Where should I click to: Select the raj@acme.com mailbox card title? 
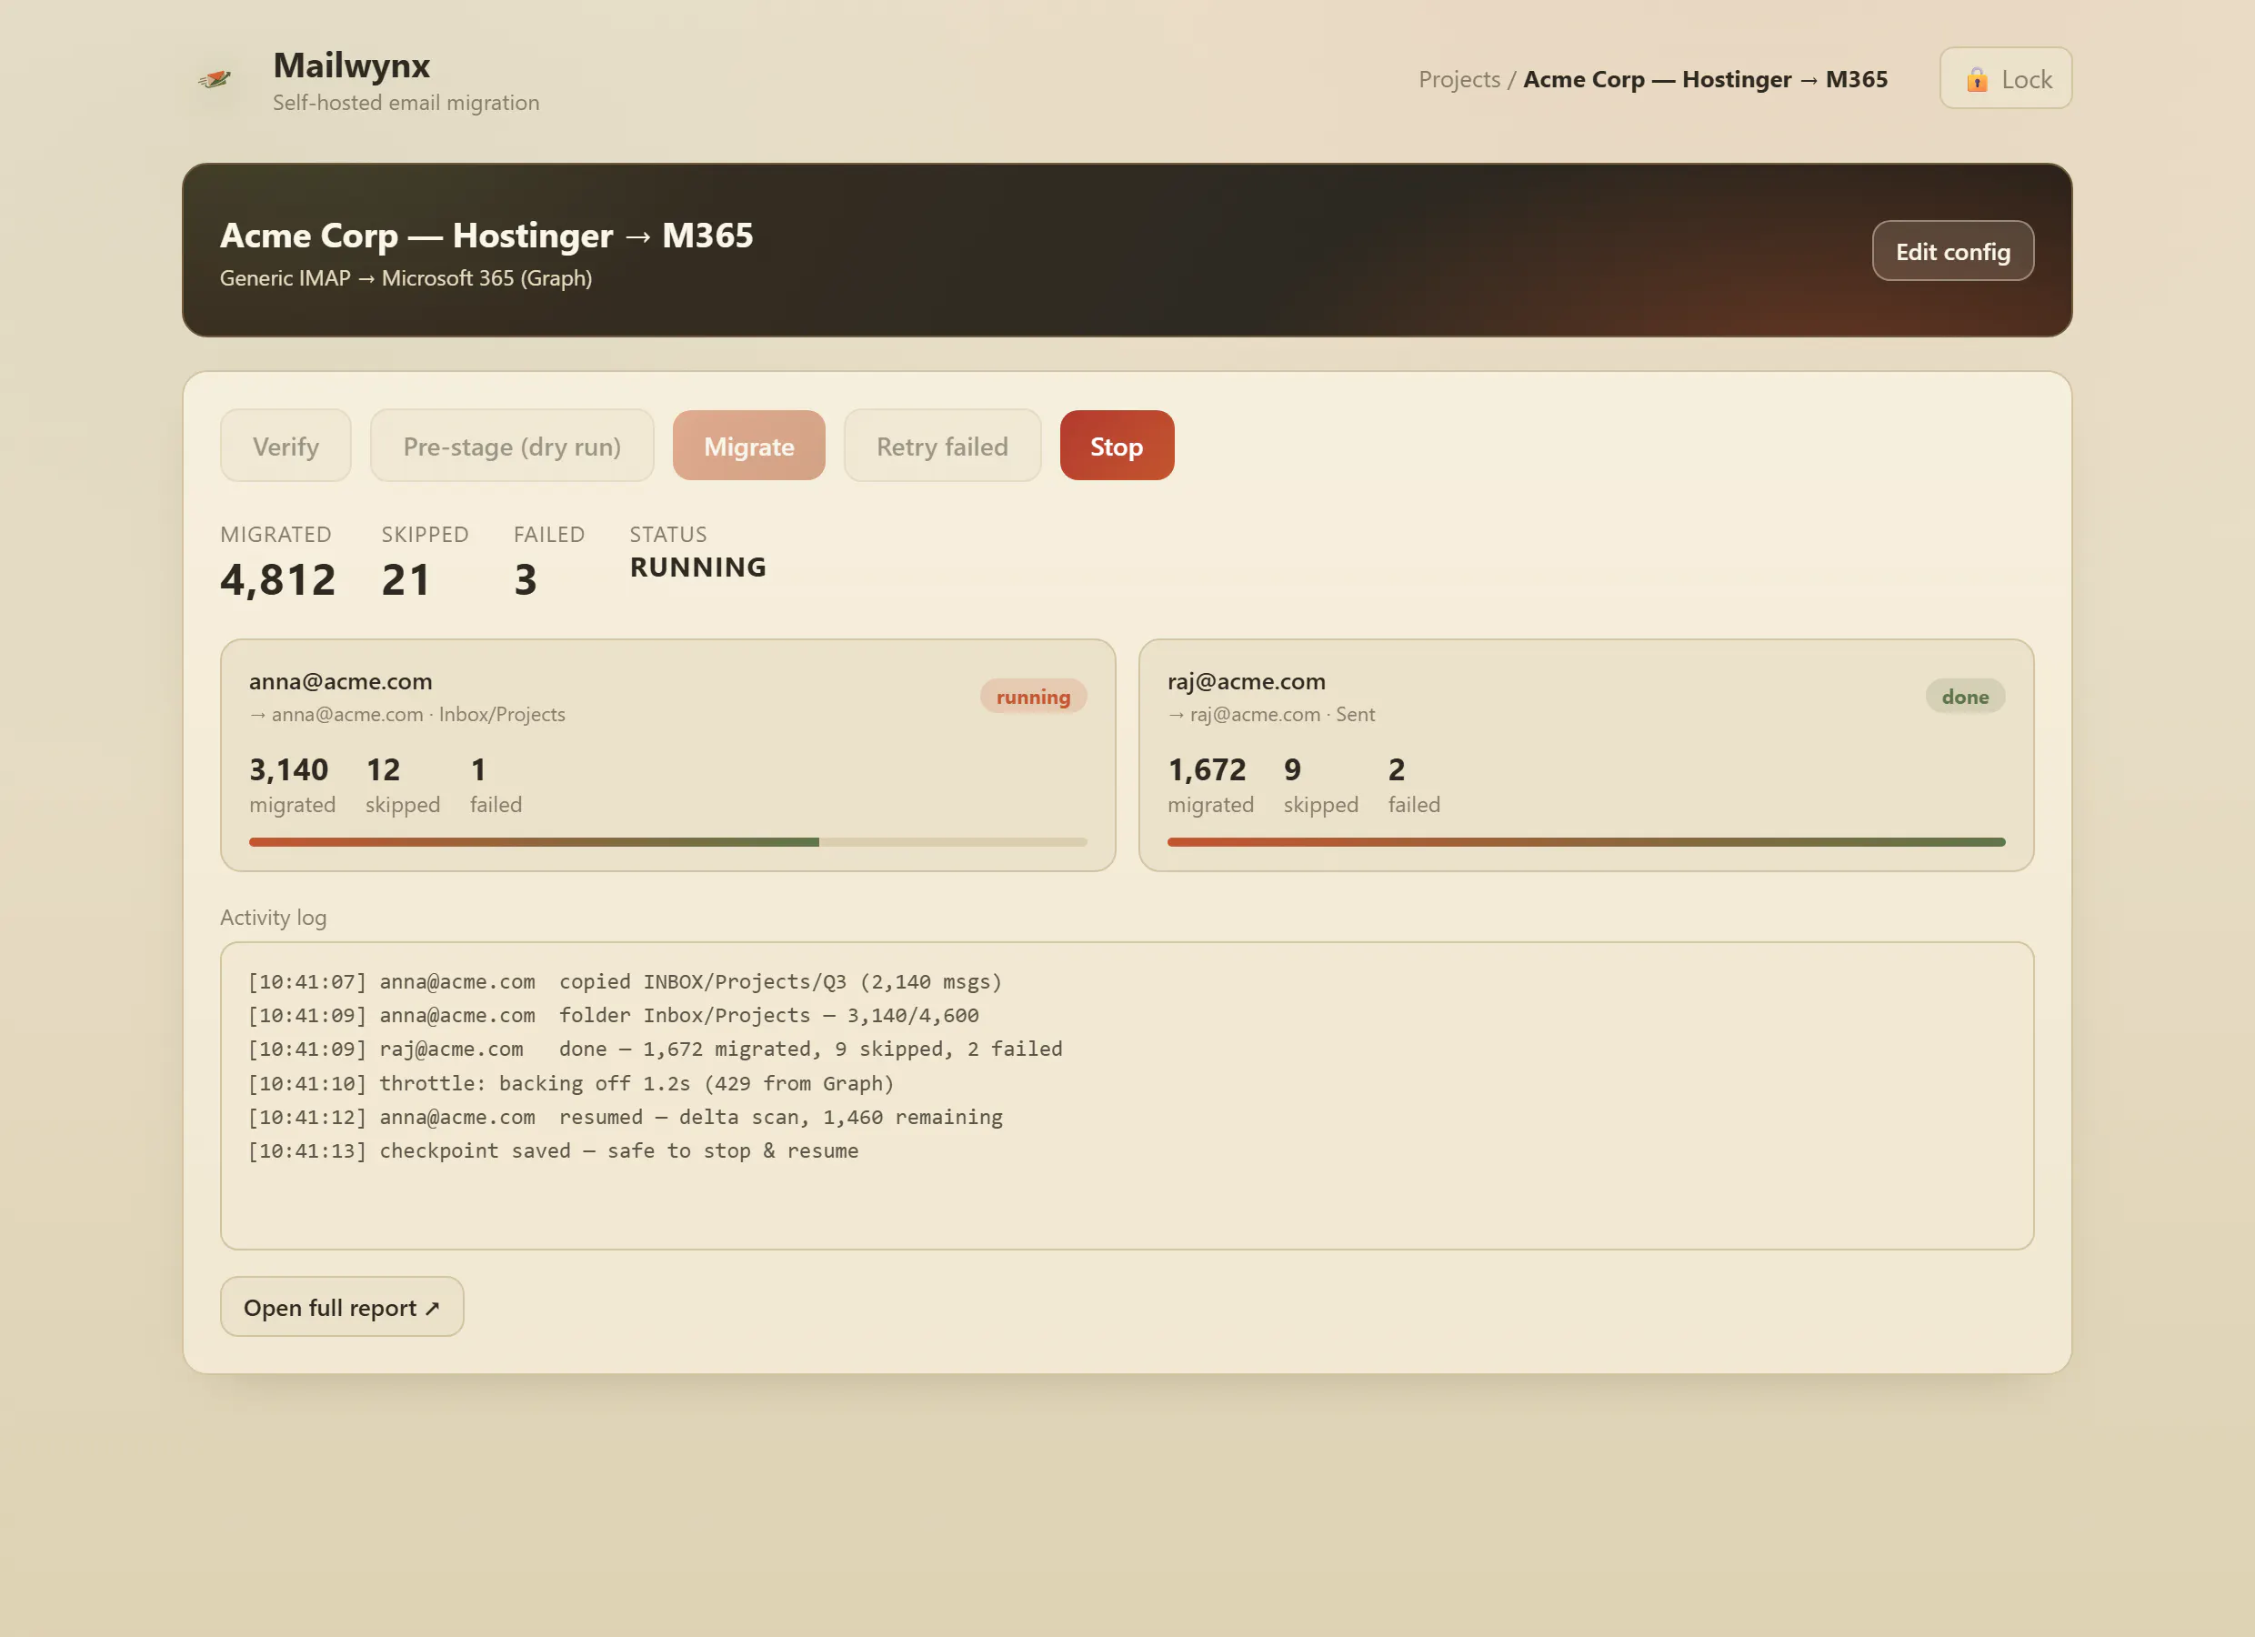coord(1246,681)
